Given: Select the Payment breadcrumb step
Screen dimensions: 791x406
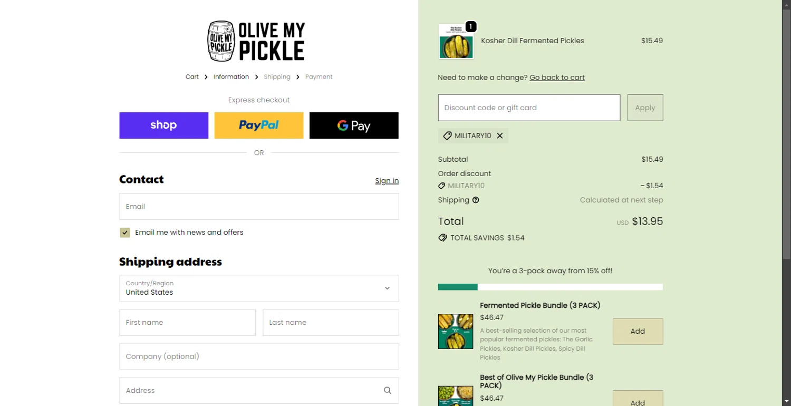Looking at the screenshot, I should point(319,77).
